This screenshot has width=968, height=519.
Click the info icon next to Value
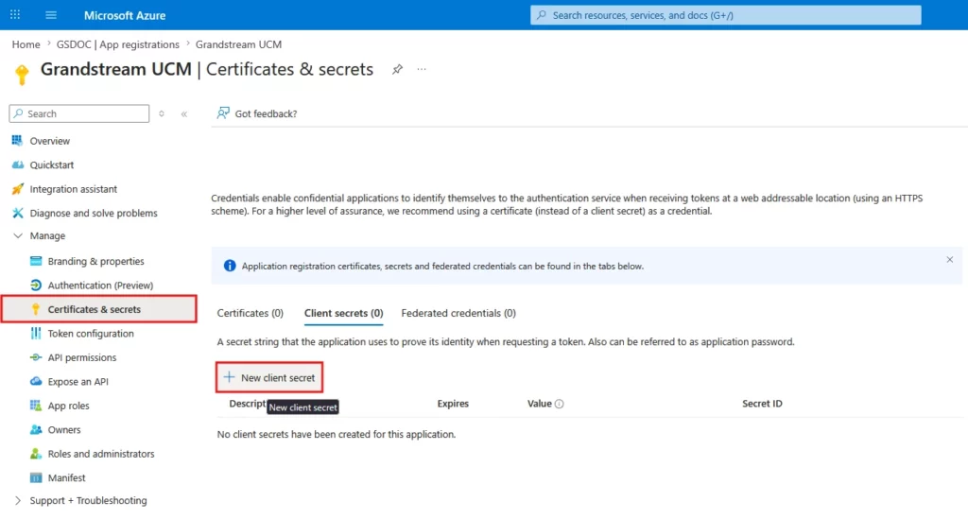pos(560,404)
